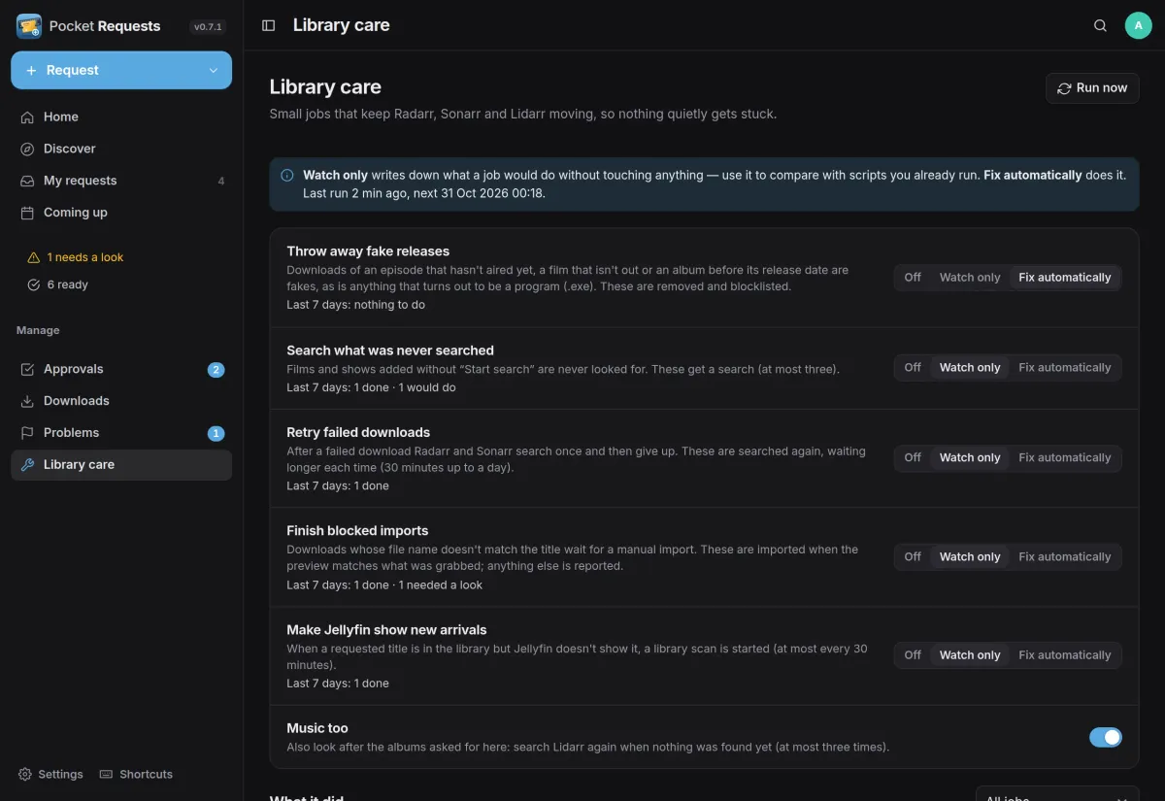Open My requests
This screenshot has height=801, width=1165.
click(121, 181)
